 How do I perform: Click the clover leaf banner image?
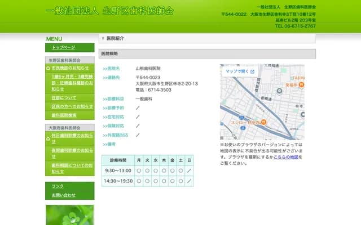(69, 214)
